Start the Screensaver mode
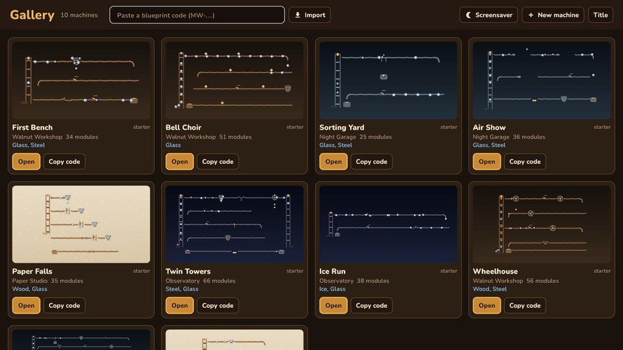The height and width of the screenshot is (350, 623). [x=488, y=15]
